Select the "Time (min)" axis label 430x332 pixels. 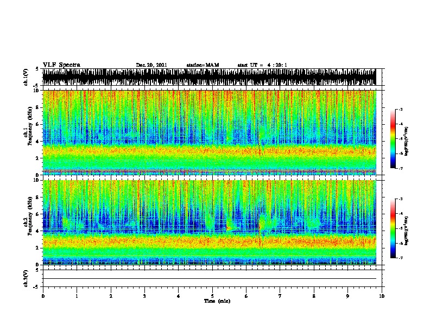[217, 301]
